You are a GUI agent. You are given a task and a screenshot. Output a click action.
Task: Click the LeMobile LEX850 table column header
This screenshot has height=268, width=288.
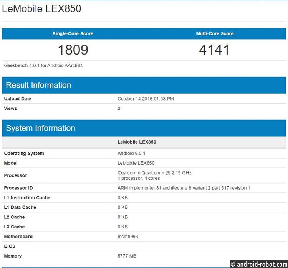point(137,142)
